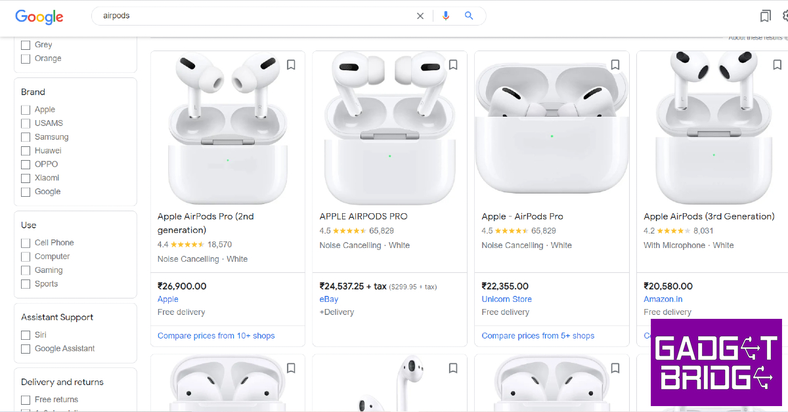
Task: Check the Samsung brand checkbox
Action: (26, 137)
